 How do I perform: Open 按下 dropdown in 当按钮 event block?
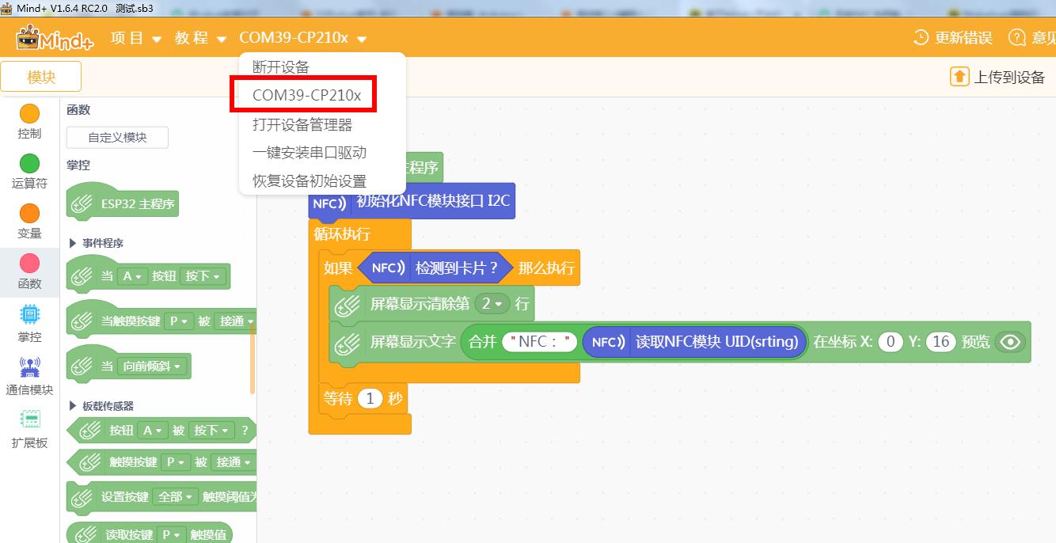point(203,276)
